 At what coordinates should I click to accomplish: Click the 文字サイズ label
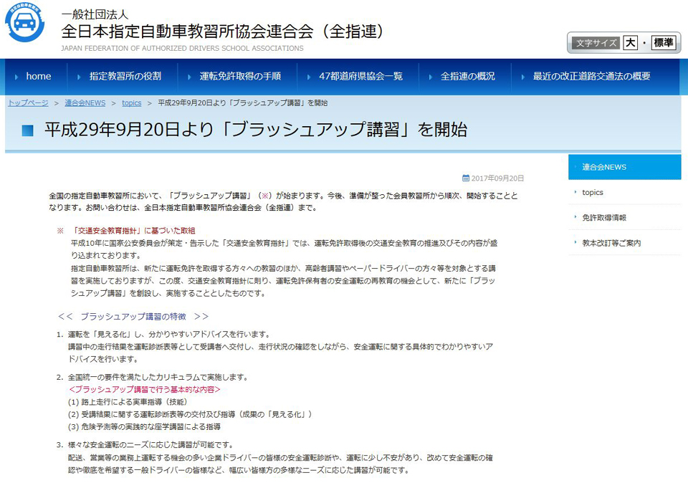(596, 43)
